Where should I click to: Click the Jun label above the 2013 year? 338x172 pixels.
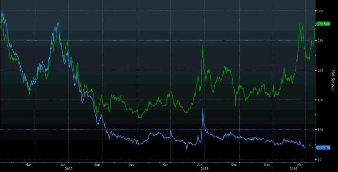pos(199,165)
